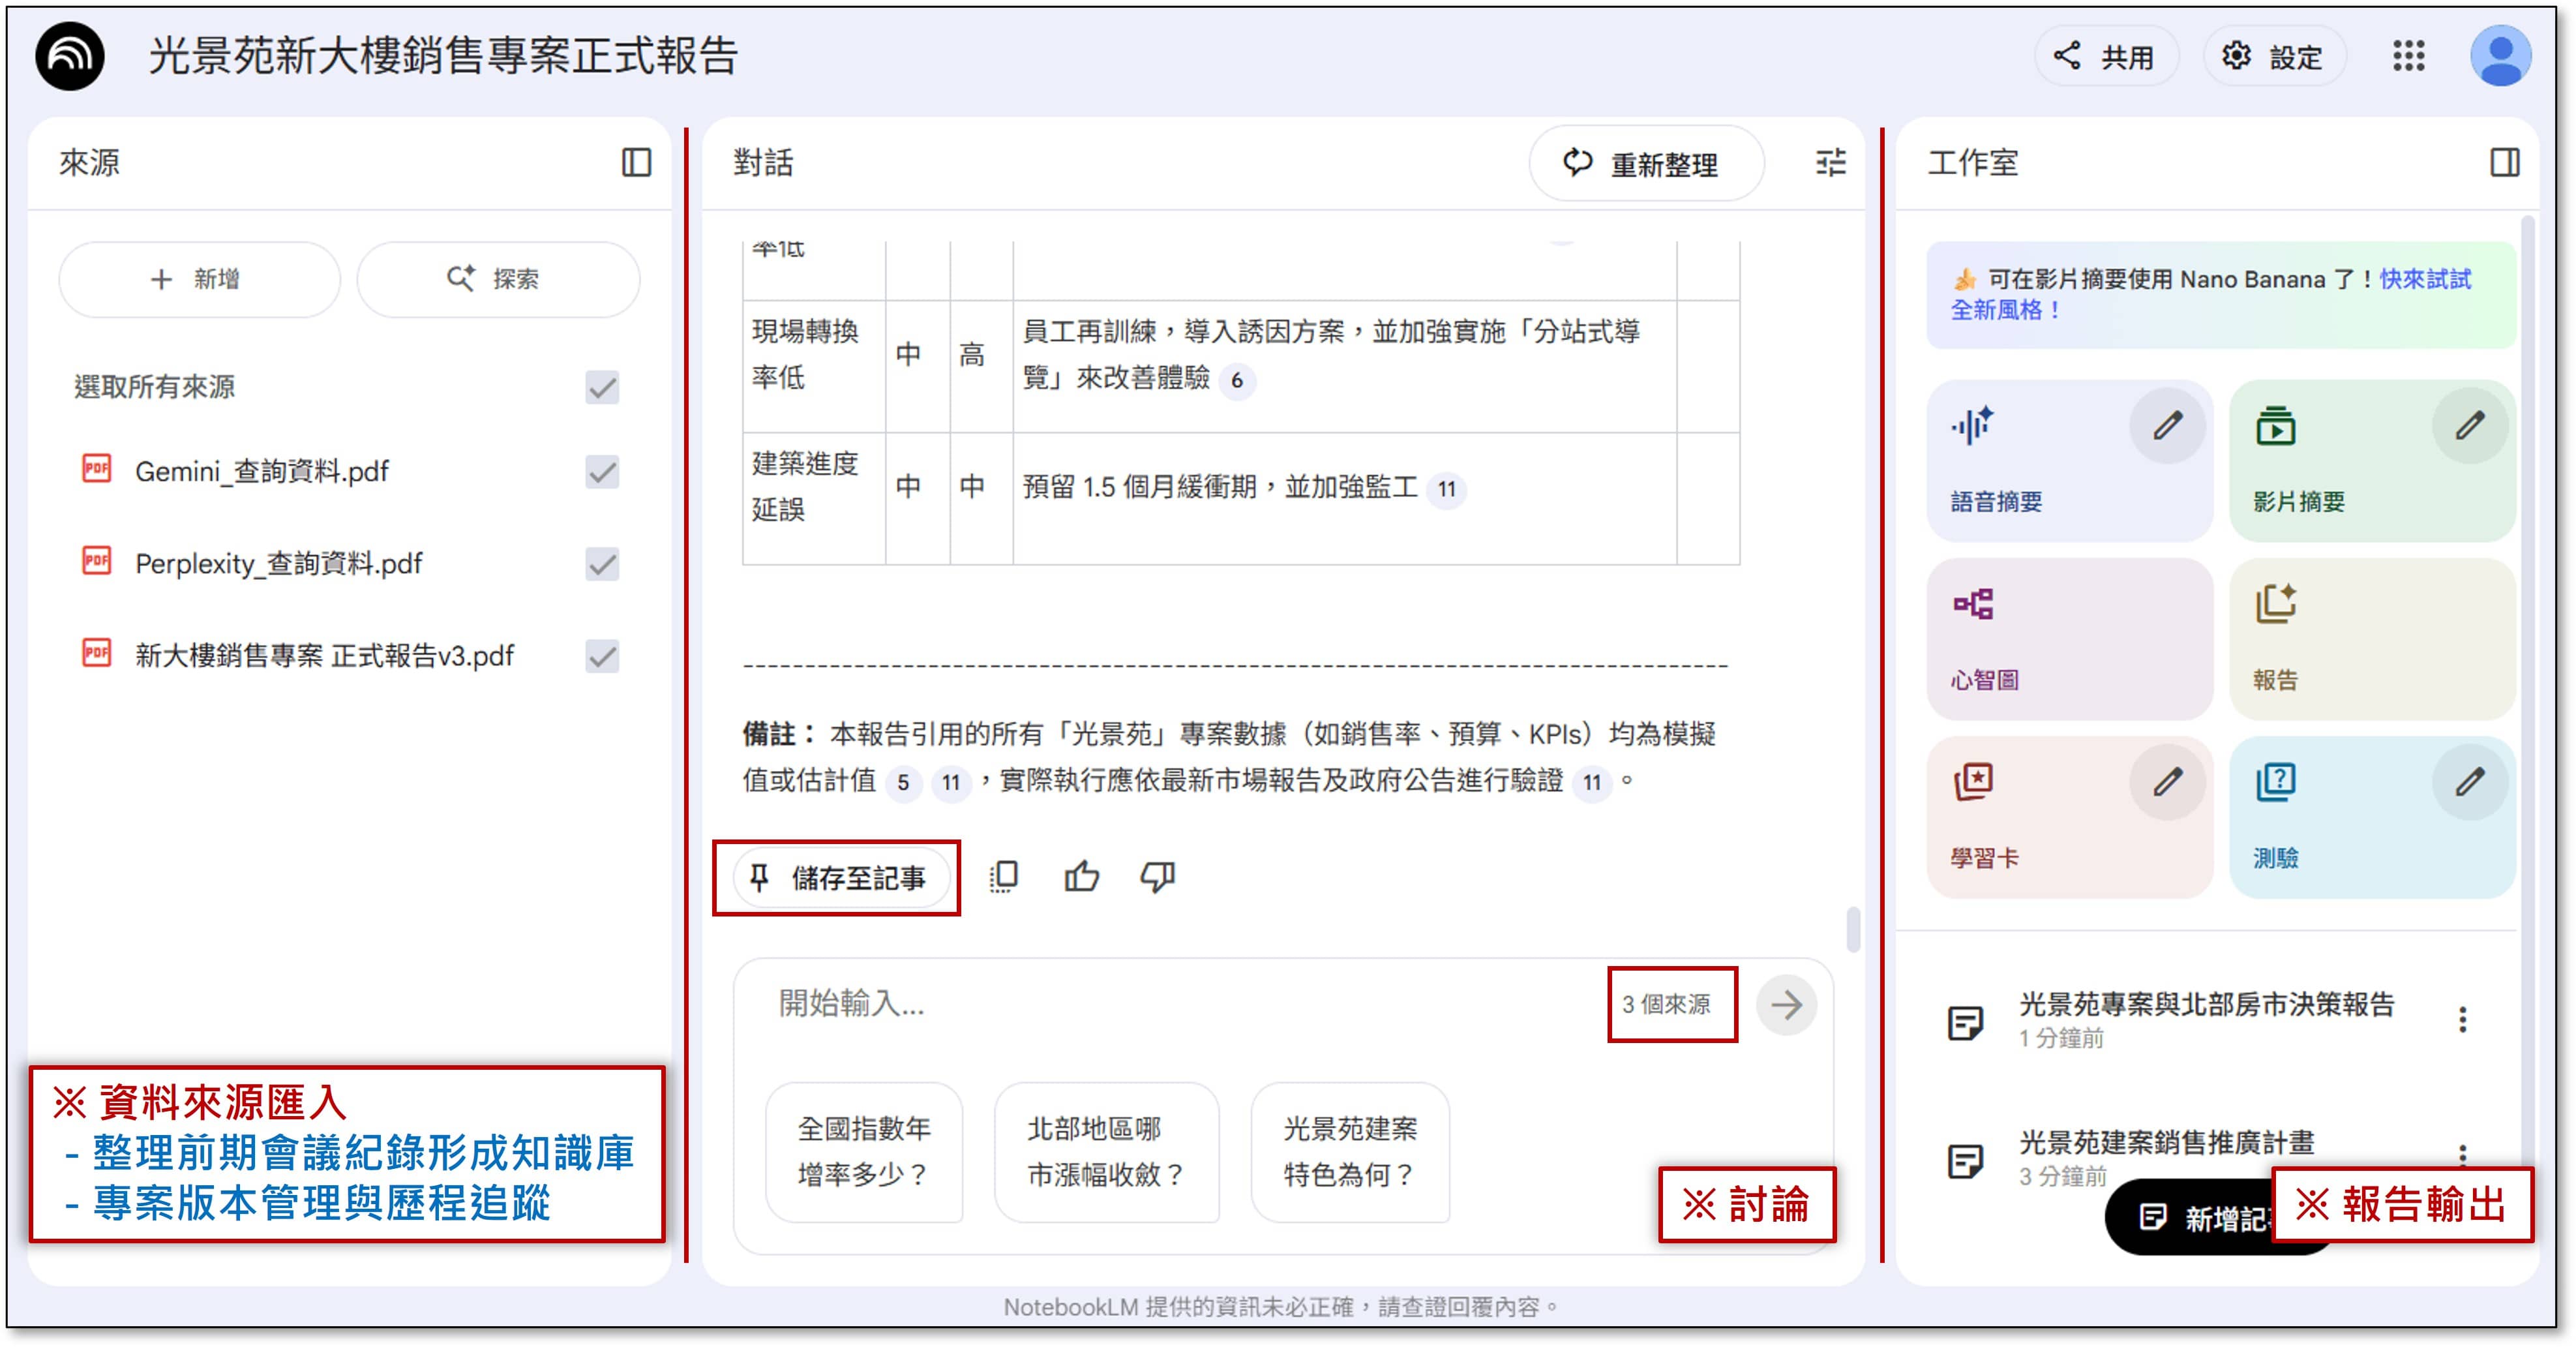This screenshot has width=2576, height=1347.
Task: Uncheck Perplexity_查詢資料.pdf source
Action: tap(602, 564)
